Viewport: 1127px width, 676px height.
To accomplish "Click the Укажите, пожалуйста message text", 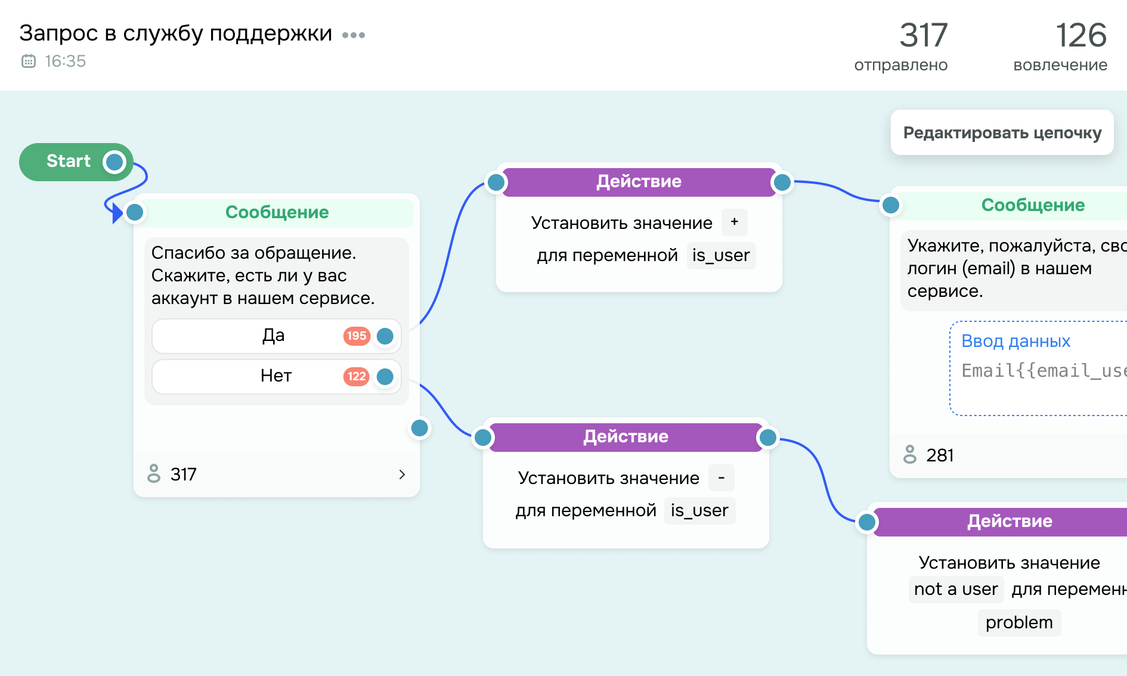I will [x=1017, y=268].
